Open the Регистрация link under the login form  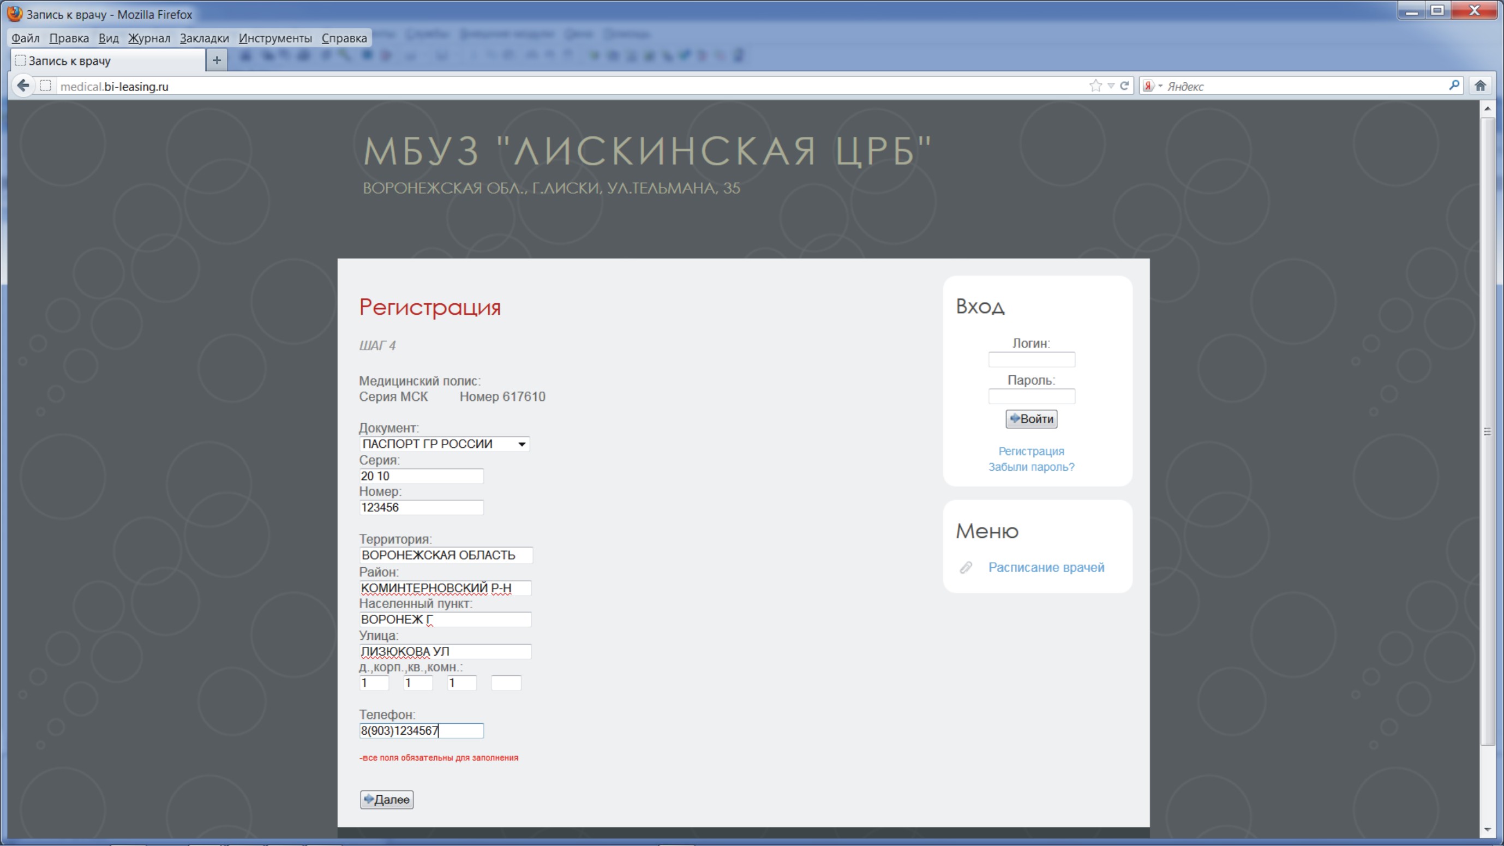[1031, 451]
